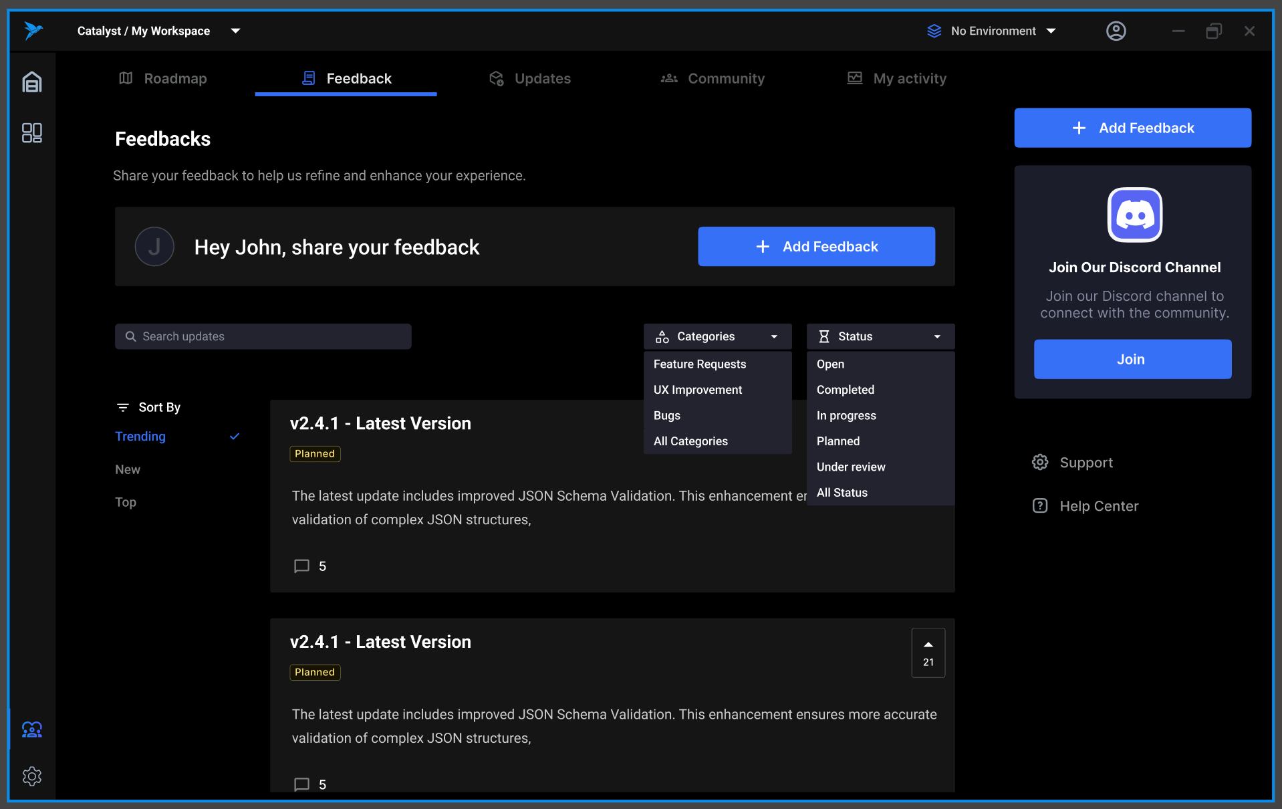Filter by Completed status
This screenshot has height=809, width=1282.
click(x=880, y=390)
